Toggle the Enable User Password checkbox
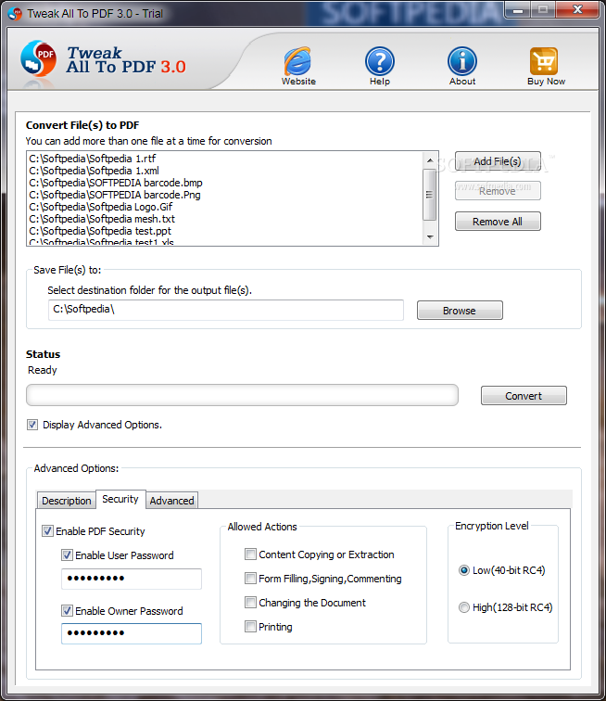This screenshot has width=606, height=701. point(67,554)
